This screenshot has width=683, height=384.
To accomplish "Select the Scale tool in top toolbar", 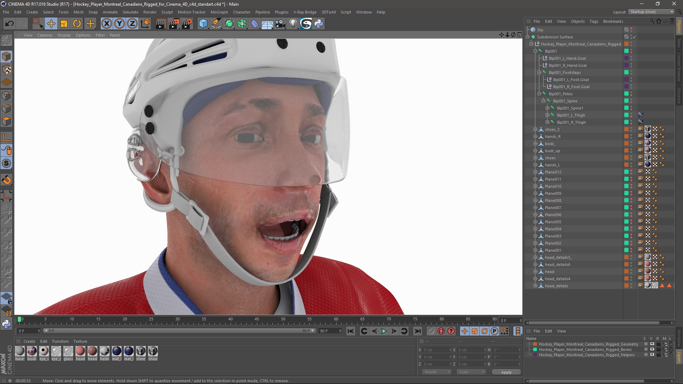I will click(x=64, y=24).
